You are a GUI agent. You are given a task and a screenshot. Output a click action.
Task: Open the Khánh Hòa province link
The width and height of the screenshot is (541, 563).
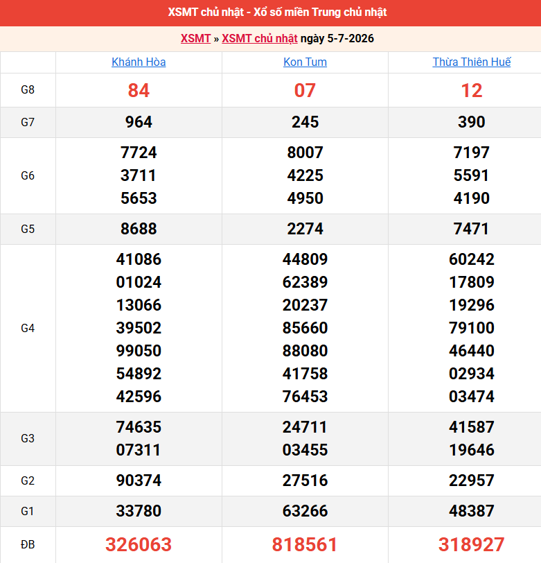click(139, 62)
